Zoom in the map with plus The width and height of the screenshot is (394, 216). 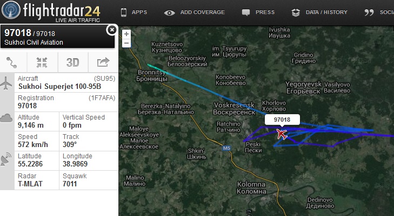(x=126, y=34)
